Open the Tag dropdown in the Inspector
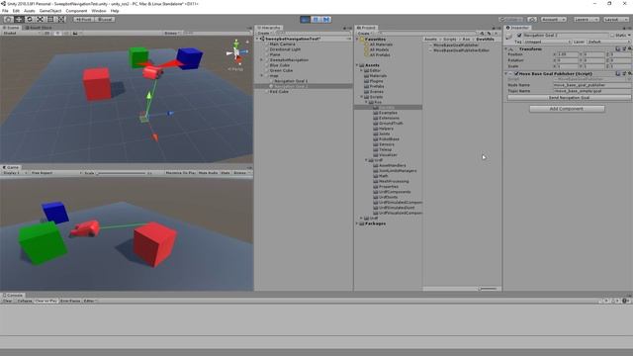Screen dimensions: 633x356 pyautogui.click(x=547, y=42)
